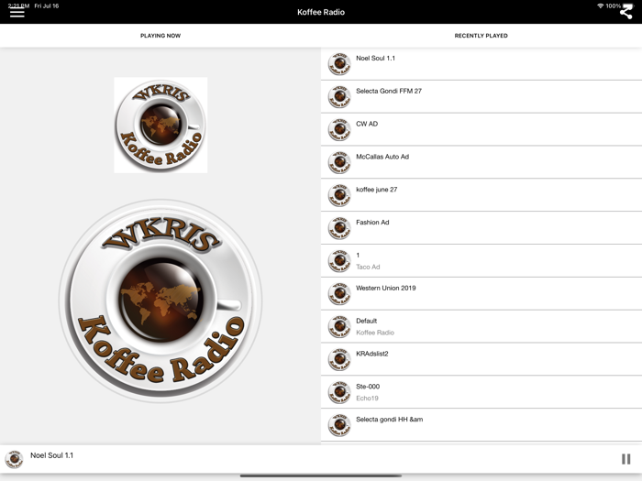Click Noel Soul 1.1 title in mini-player

51,455
